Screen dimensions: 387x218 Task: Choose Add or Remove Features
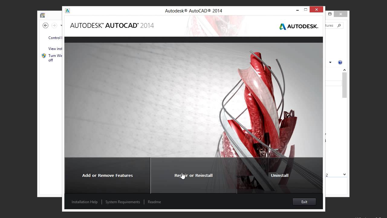(107, 175)
